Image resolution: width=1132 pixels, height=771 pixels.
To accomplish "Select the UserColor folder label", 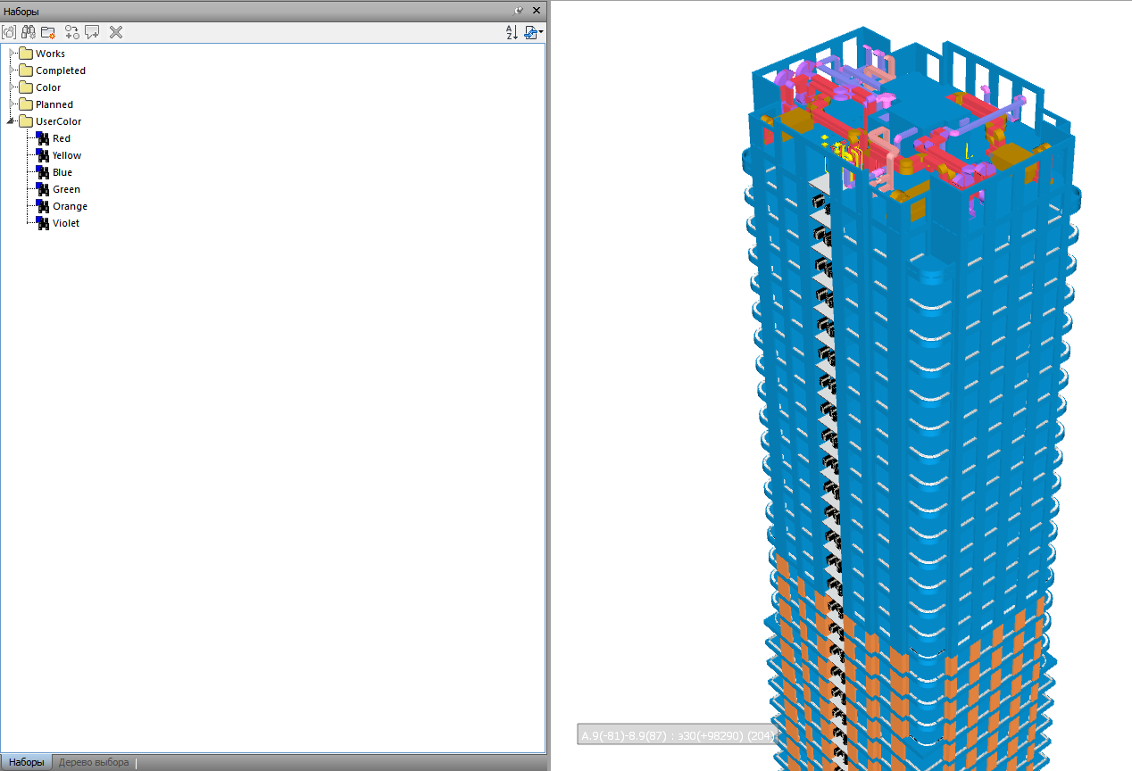I will (59, 121).
